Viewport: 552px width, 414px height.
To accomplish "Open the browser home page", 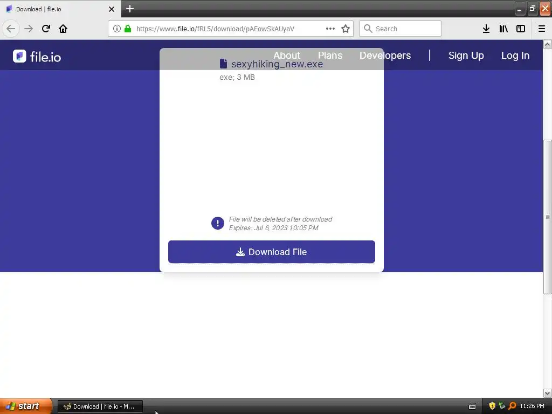I will pos(63,29).
